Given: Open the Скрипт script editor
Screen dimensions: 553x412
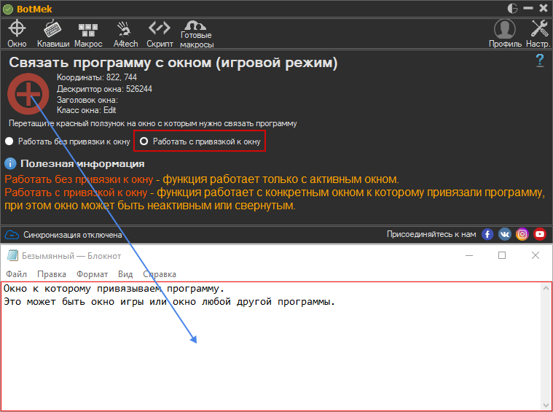Looking at the screenshot, I should (160, 34).
